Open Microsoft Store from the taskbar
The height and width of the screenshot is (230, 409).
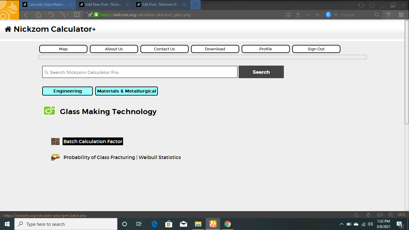169,224
